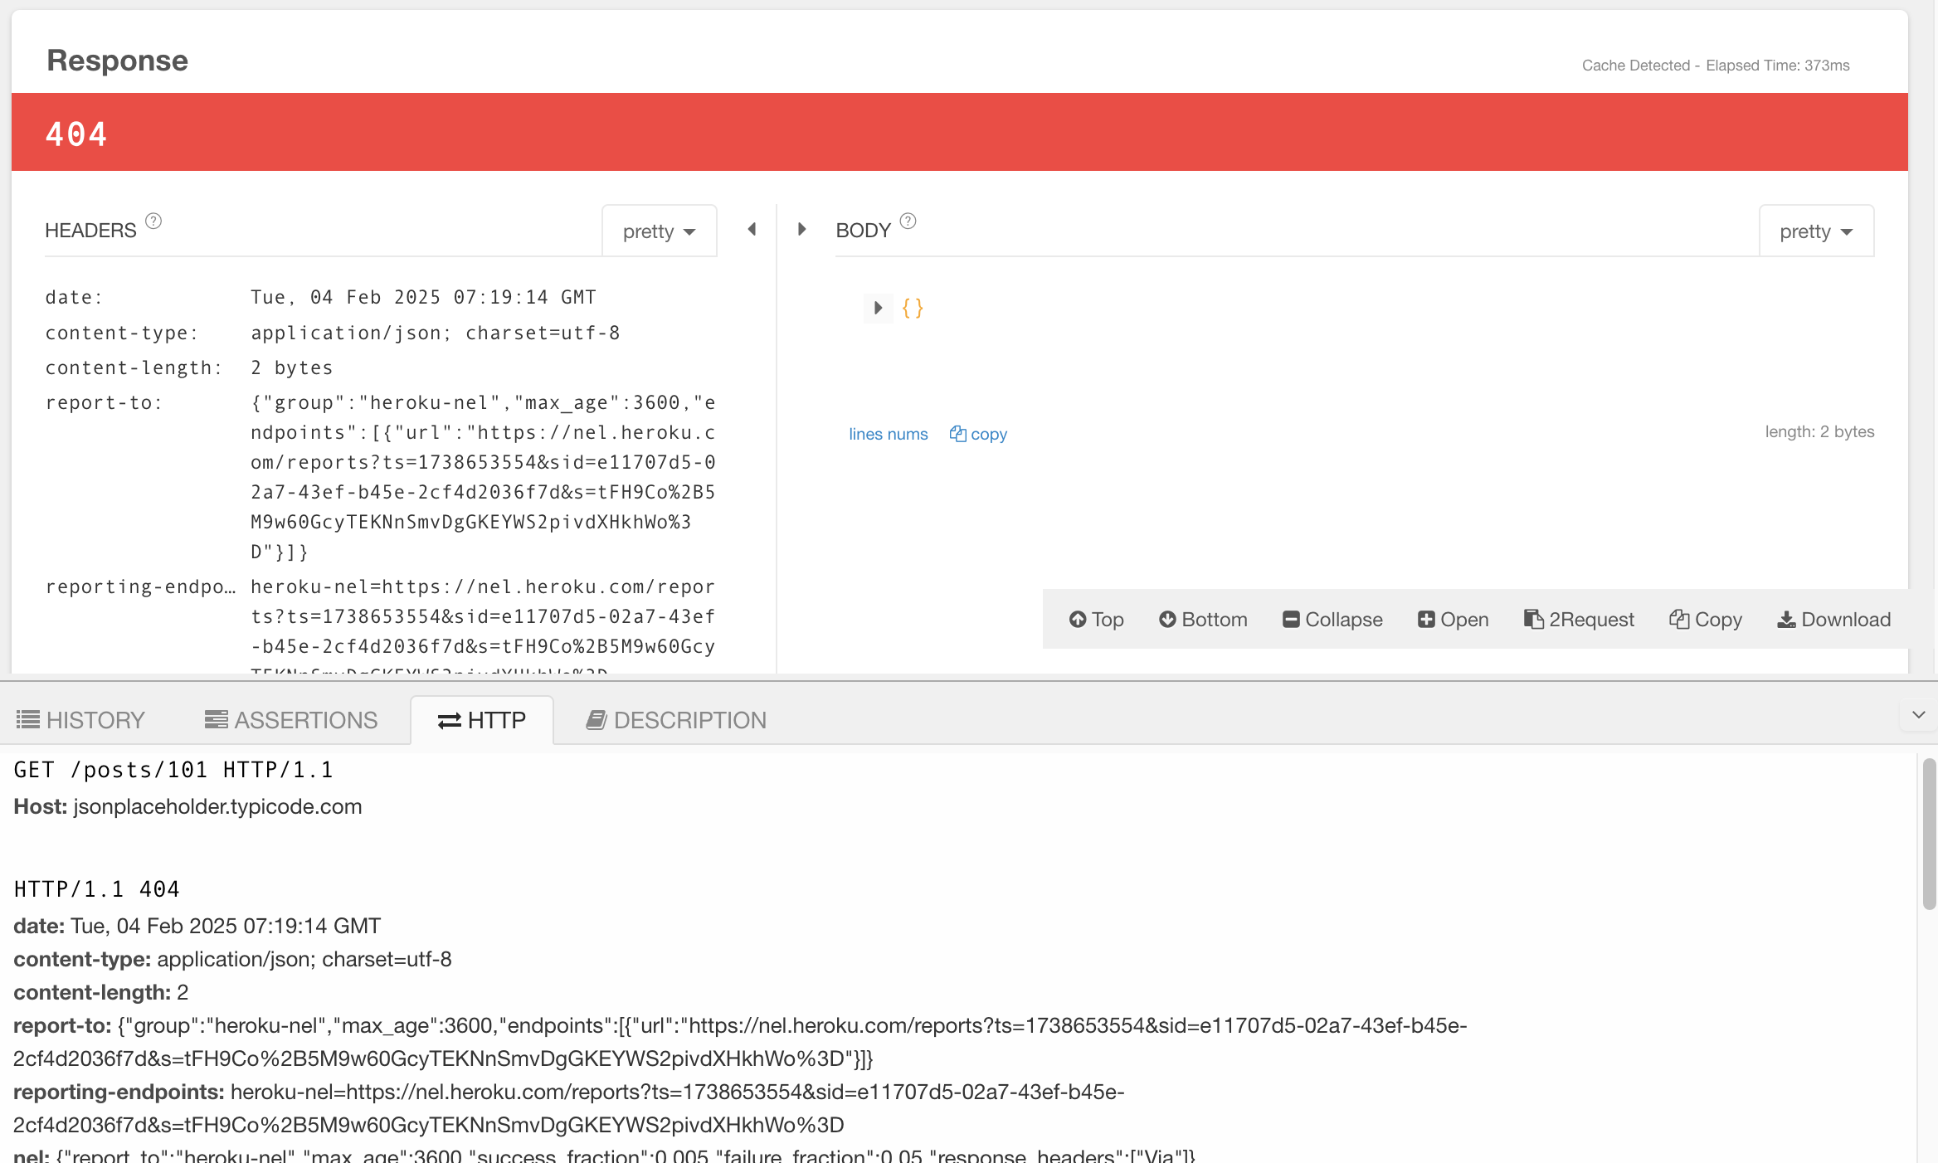
Task: Click the Top arrow icon button
Action: [x=1096, y=620]
